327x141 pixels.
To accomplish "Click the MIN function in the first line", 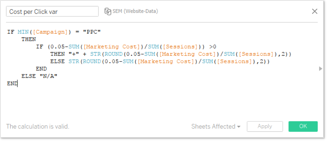I will 23,32.
